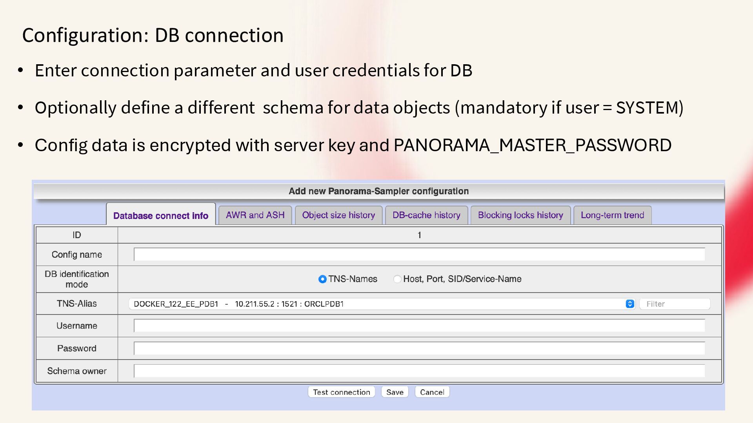Switch to the Long-term trend tab
Viewport: 753px width, 423px height.
point(612,215)
